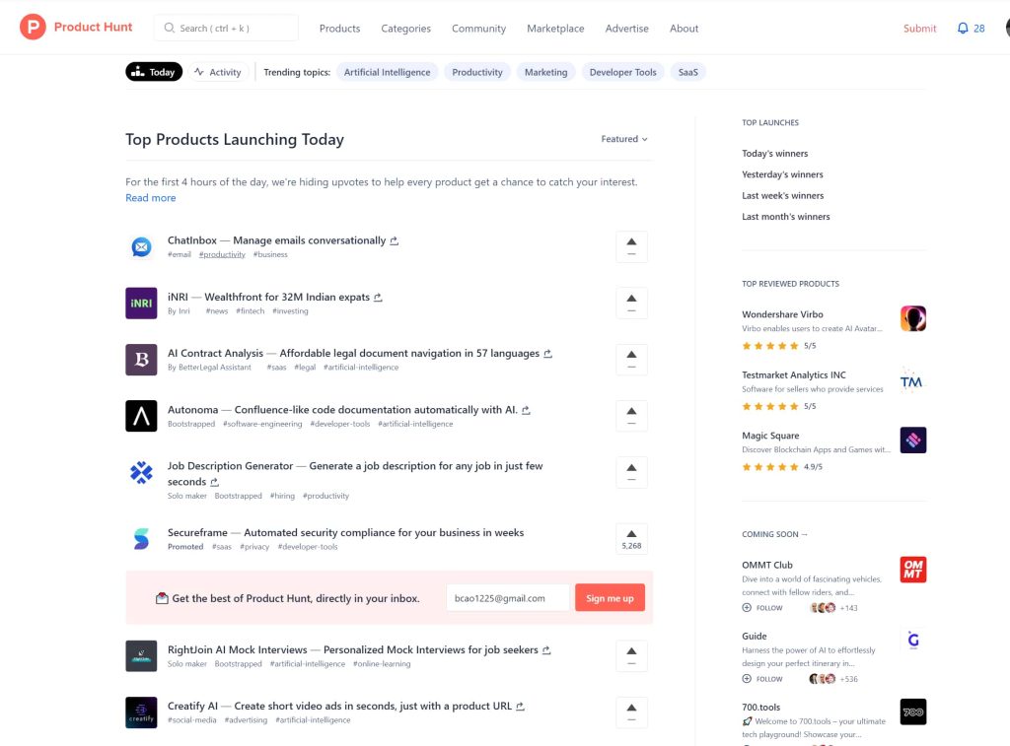The width and height of the screenshot is (1010, 746).
Task: Upvote RightJoin AI Mock Interviews
Action: coord(631,656)
